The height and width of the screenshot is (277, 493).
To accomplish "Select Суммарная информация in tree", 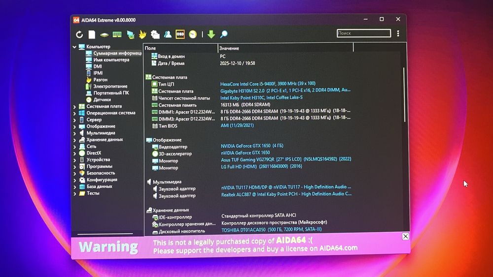I will pyautogui.click(x=117, y=53).
